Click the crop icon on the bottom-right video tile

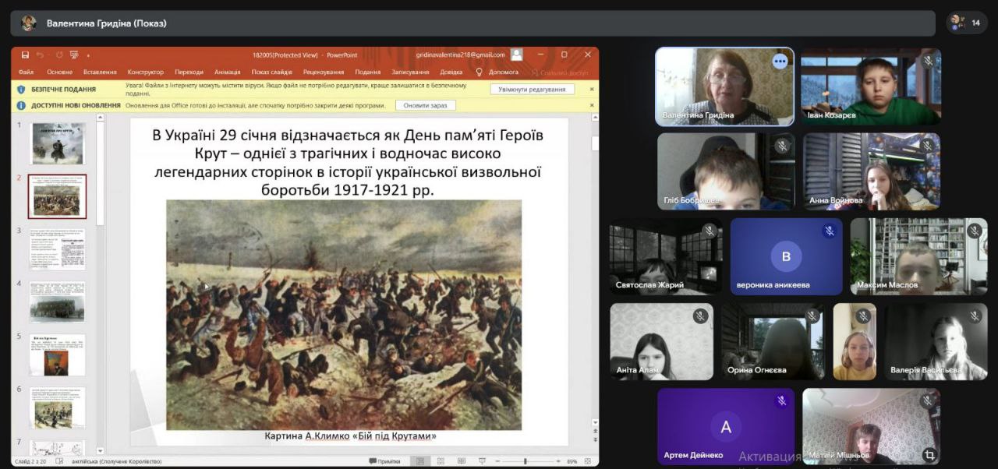(x=929, y=454)
